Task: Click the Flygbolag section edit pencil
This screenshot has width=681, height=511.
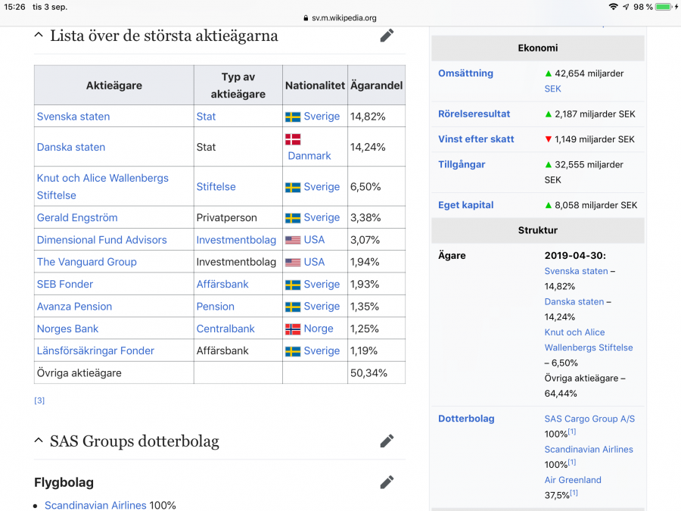Action: [387, 482]
